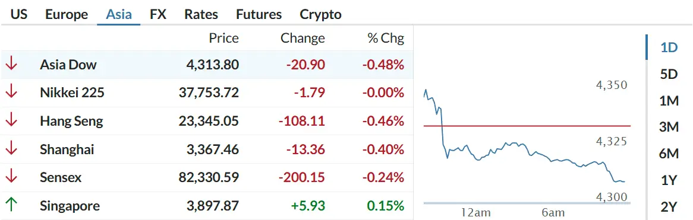Click the down arrow icon next to Nikkei 225

point(11,93)
